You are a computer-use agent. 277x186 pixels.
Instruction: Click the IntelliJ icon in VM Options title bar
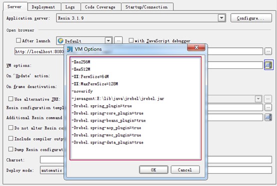click(70, 49)
